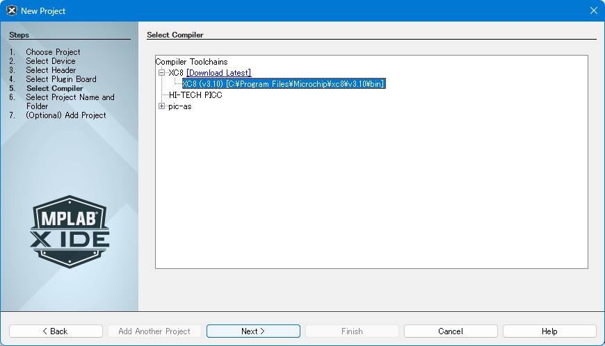Select the XC8 parent tree label
This screenshot has width=605, height=346.
(x=176, y=73)
